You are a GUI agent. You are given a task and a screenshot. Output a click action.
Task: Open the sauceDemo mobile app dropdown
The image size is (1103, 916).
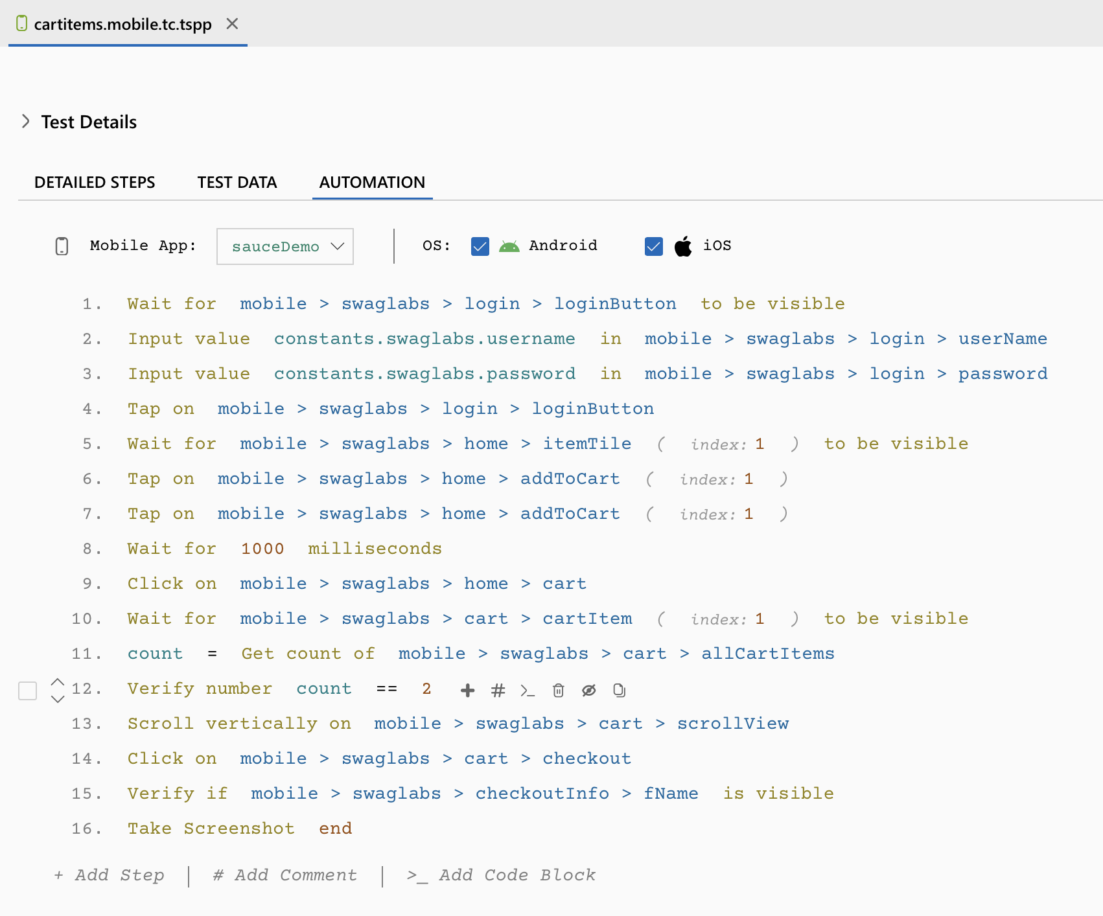[x=285, y=246]
